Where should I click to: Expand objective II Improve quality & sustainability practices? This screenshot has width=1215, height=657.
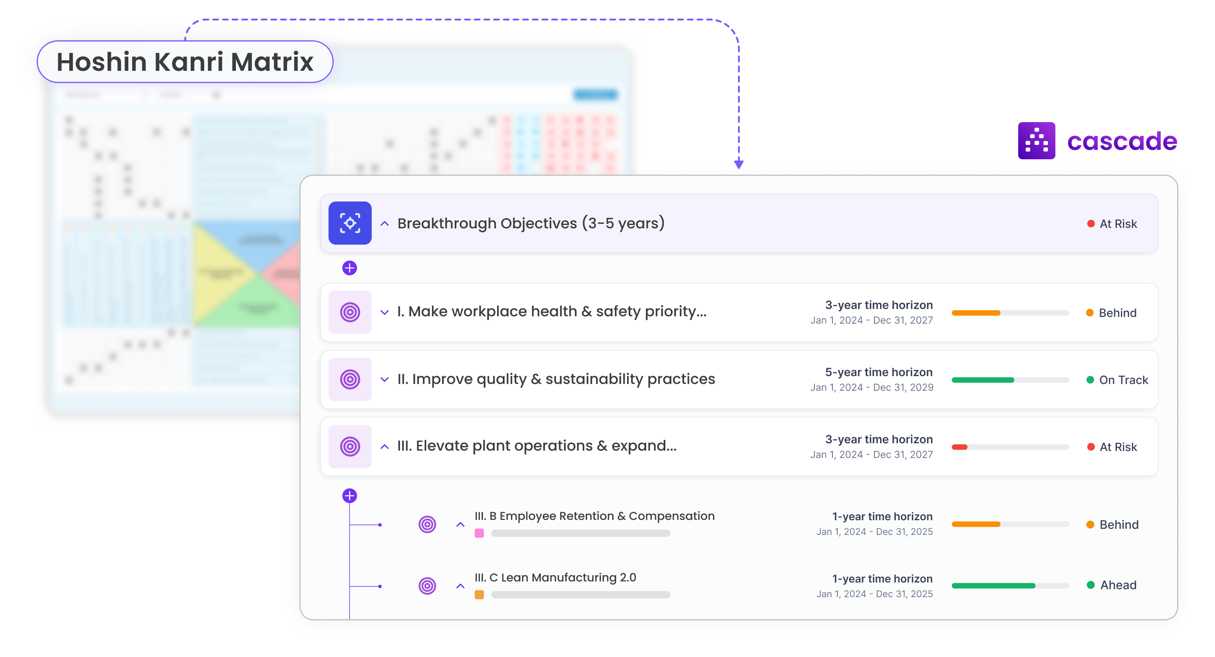click(384, 379)
